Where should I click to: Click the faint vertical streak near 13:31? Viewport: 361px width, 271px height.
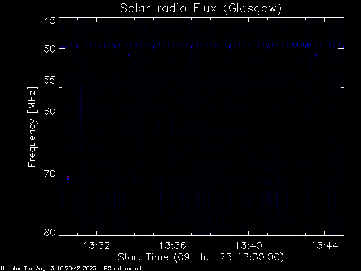click(80, 99)
